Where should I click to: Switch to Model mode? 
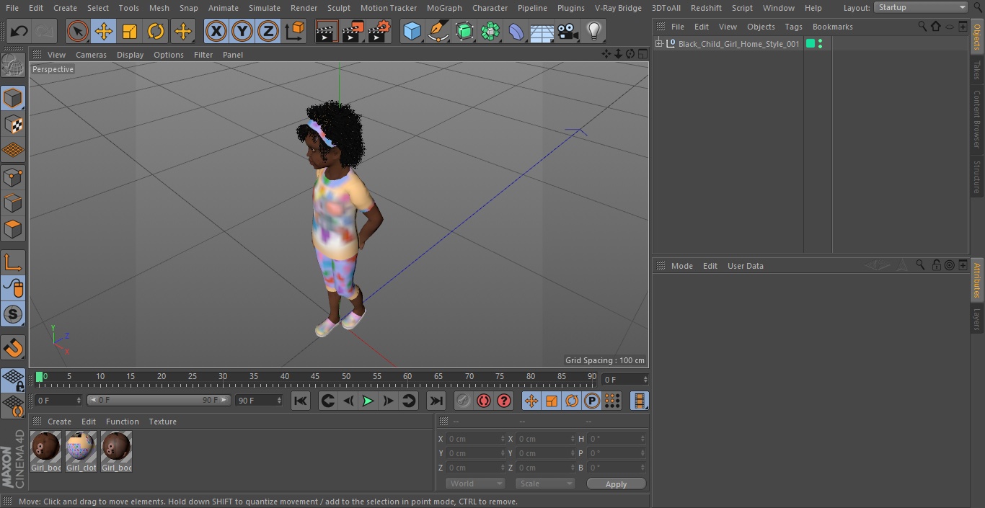click(x=13, y=98)
